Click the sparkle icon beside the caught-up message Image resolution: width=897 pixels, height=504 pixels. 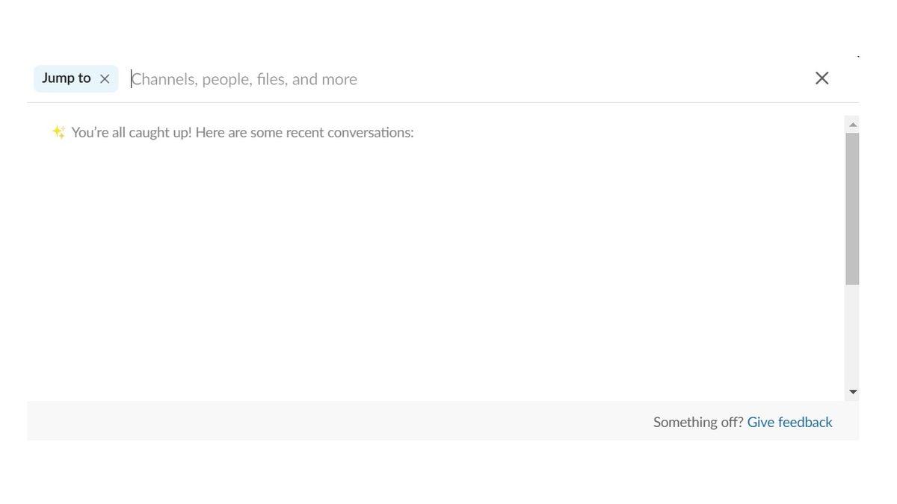point(58,131)
